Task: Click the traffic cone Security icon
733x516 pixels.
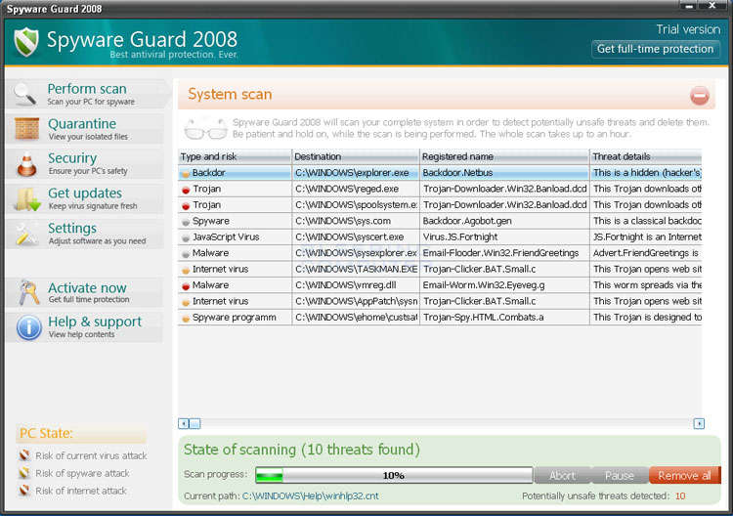Action: tap(26, 164)
